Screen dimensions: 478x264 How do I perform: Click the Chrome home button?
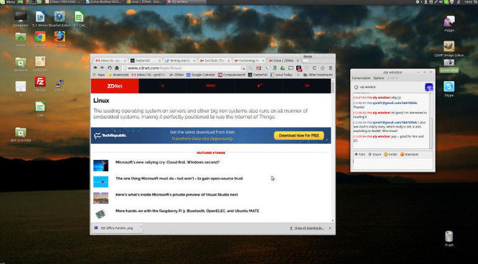(116, 68)
